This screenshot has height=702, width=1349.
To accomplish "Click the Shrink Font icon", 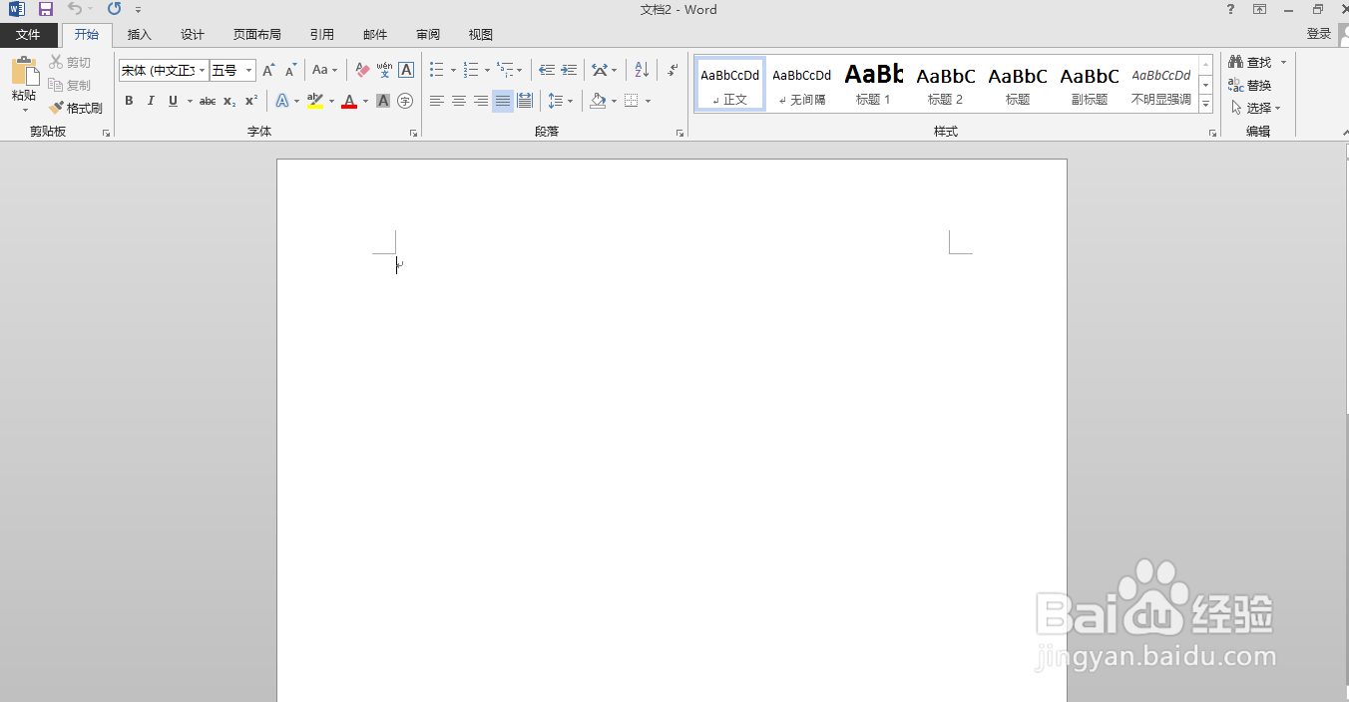I will [x=290, y=71].
